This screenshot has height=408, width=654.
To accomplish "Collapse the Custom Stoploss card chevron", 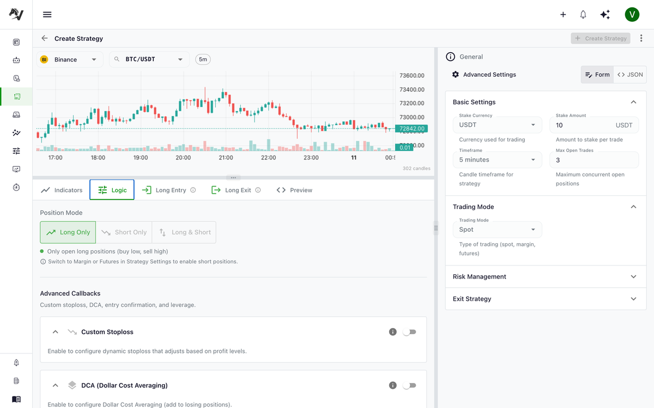I will [55, 332].
